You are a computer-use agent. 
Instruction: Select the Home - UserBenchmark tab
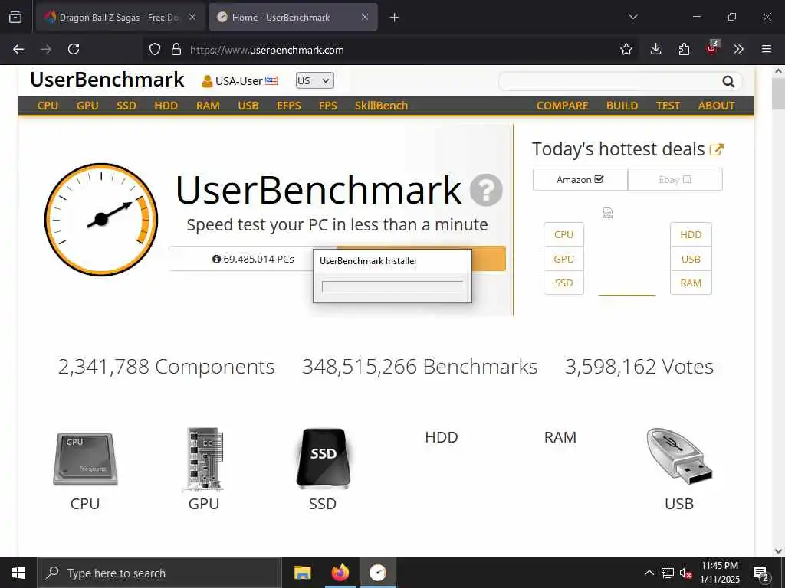click(293, 17)
